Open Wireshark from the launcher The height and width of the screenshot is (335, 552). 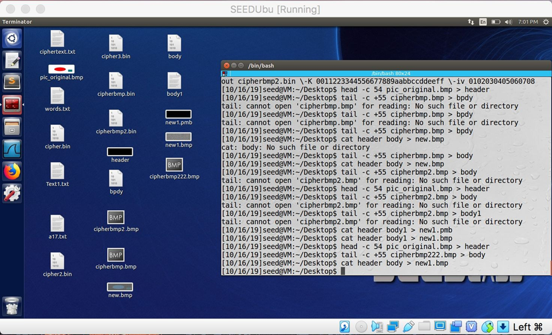point(11,148)
